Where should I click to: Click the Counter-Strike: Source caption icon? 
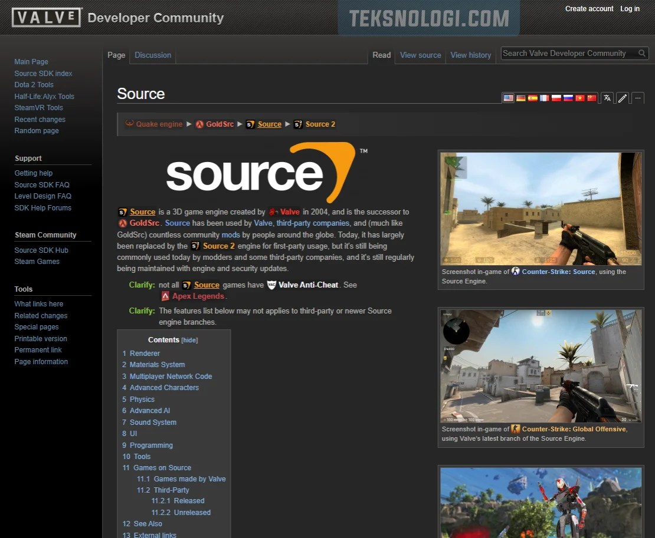point(516,272)
